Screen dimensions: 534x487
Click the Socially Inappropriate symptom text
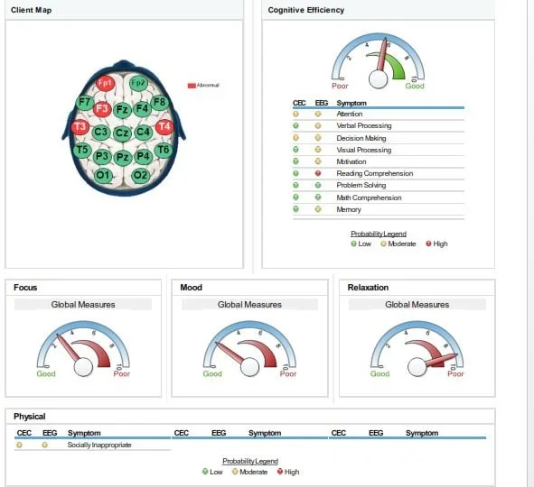click(x=99, y=445)
